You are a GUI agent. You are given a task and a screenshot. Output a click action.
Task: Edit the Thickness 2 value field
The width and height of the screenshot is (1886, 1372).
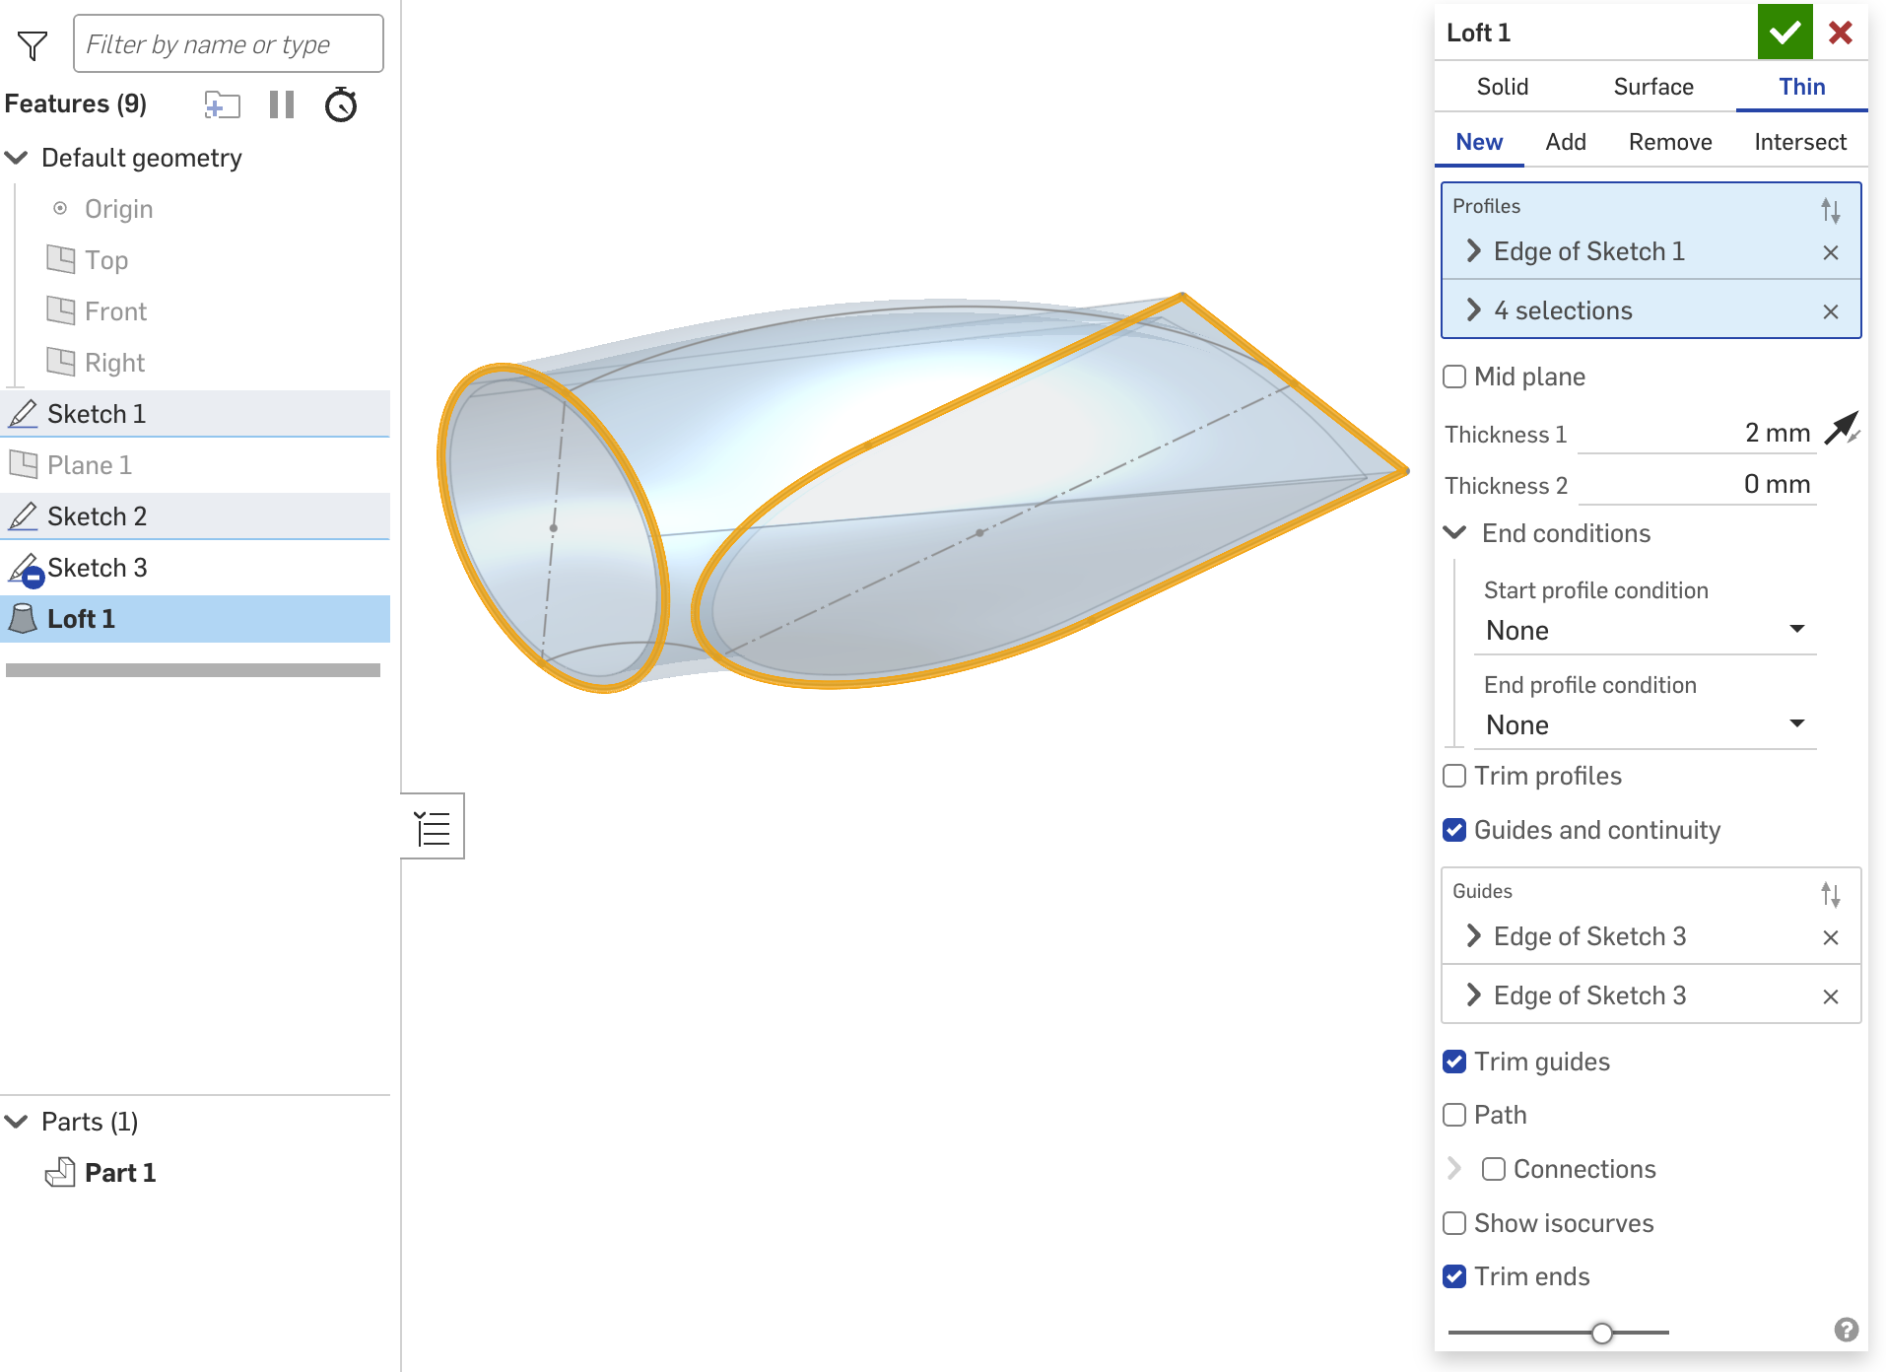(x=1696, y=484)
